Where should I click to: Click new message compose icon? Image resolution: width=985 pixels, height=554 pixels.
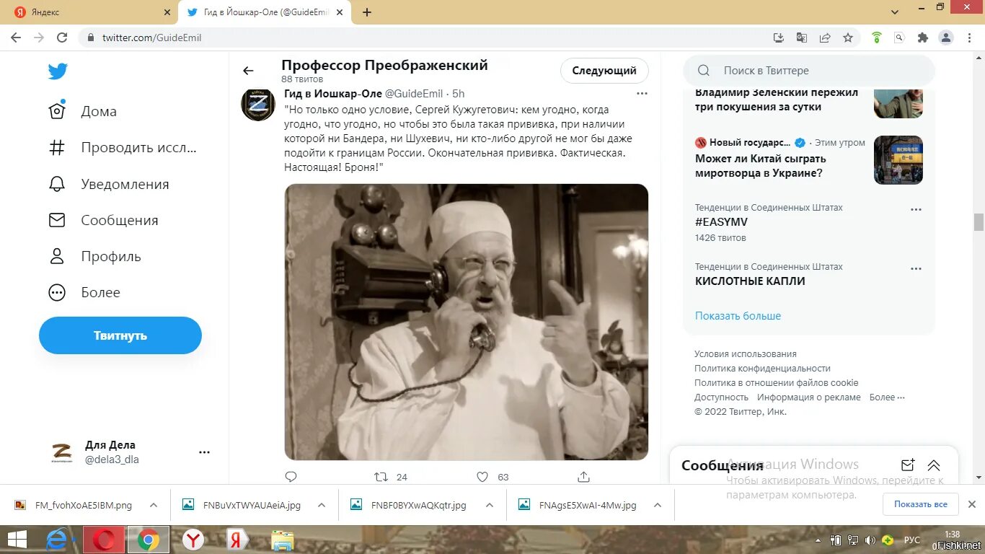click(908, 465)
